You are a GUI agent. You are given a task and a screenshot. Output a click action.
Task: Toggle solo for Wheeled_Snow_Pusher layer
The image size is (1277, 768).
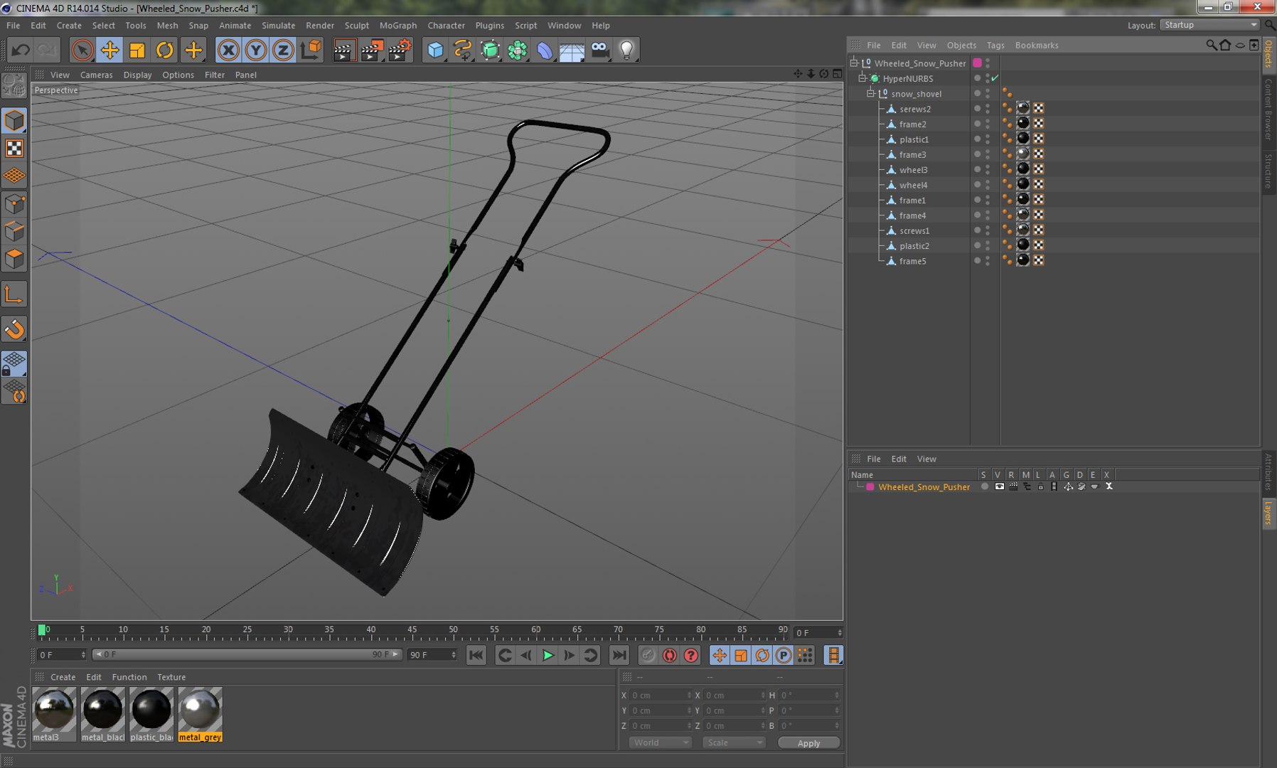[x=984, y=487]
